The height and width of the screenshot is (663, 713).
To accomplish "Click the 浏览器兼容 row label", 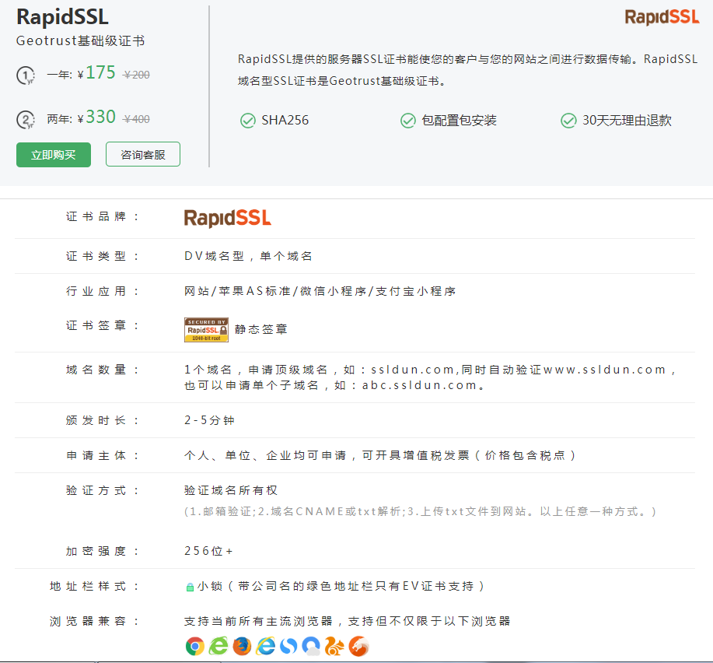I will (93, 621).
